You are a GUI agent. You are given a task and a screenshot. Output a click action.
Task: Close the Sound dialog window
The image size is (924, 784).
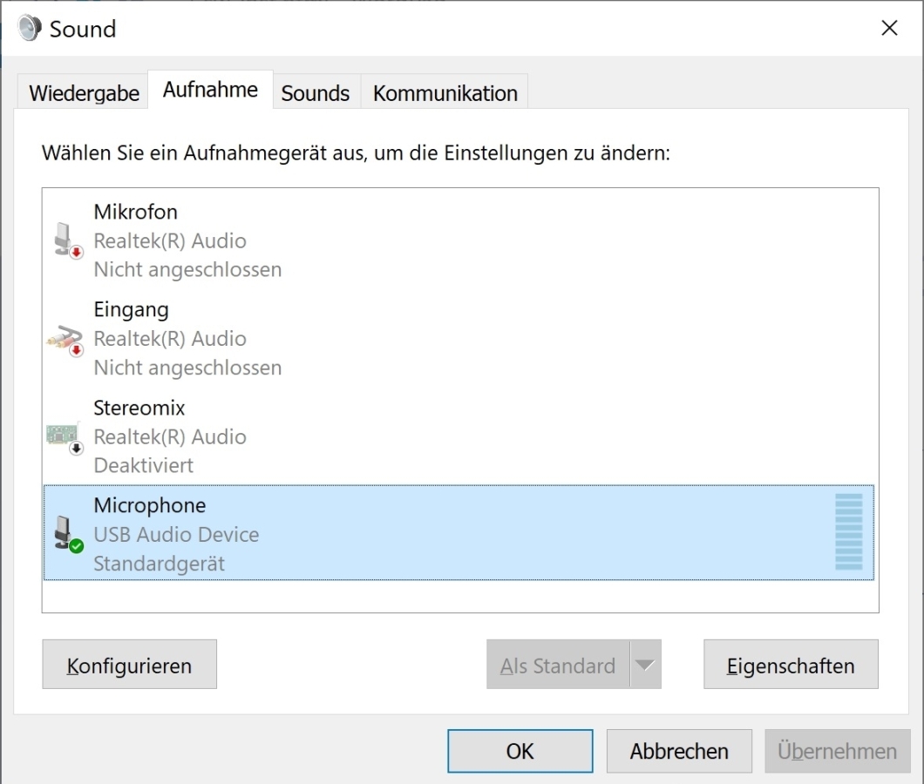point(889,29)
